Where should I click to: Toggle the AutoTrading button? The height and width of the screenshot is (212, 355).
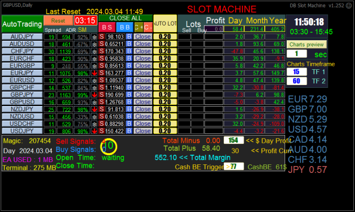22,24
